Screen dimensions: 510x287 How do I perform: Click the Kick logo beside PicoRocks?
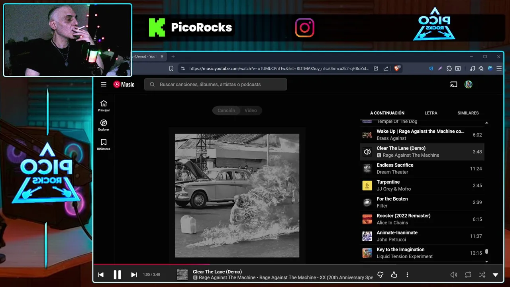pos(157,28)
